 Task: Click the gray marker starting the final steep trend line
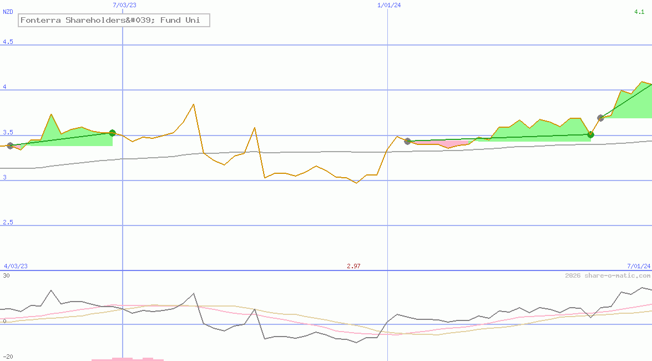[600, 118]
